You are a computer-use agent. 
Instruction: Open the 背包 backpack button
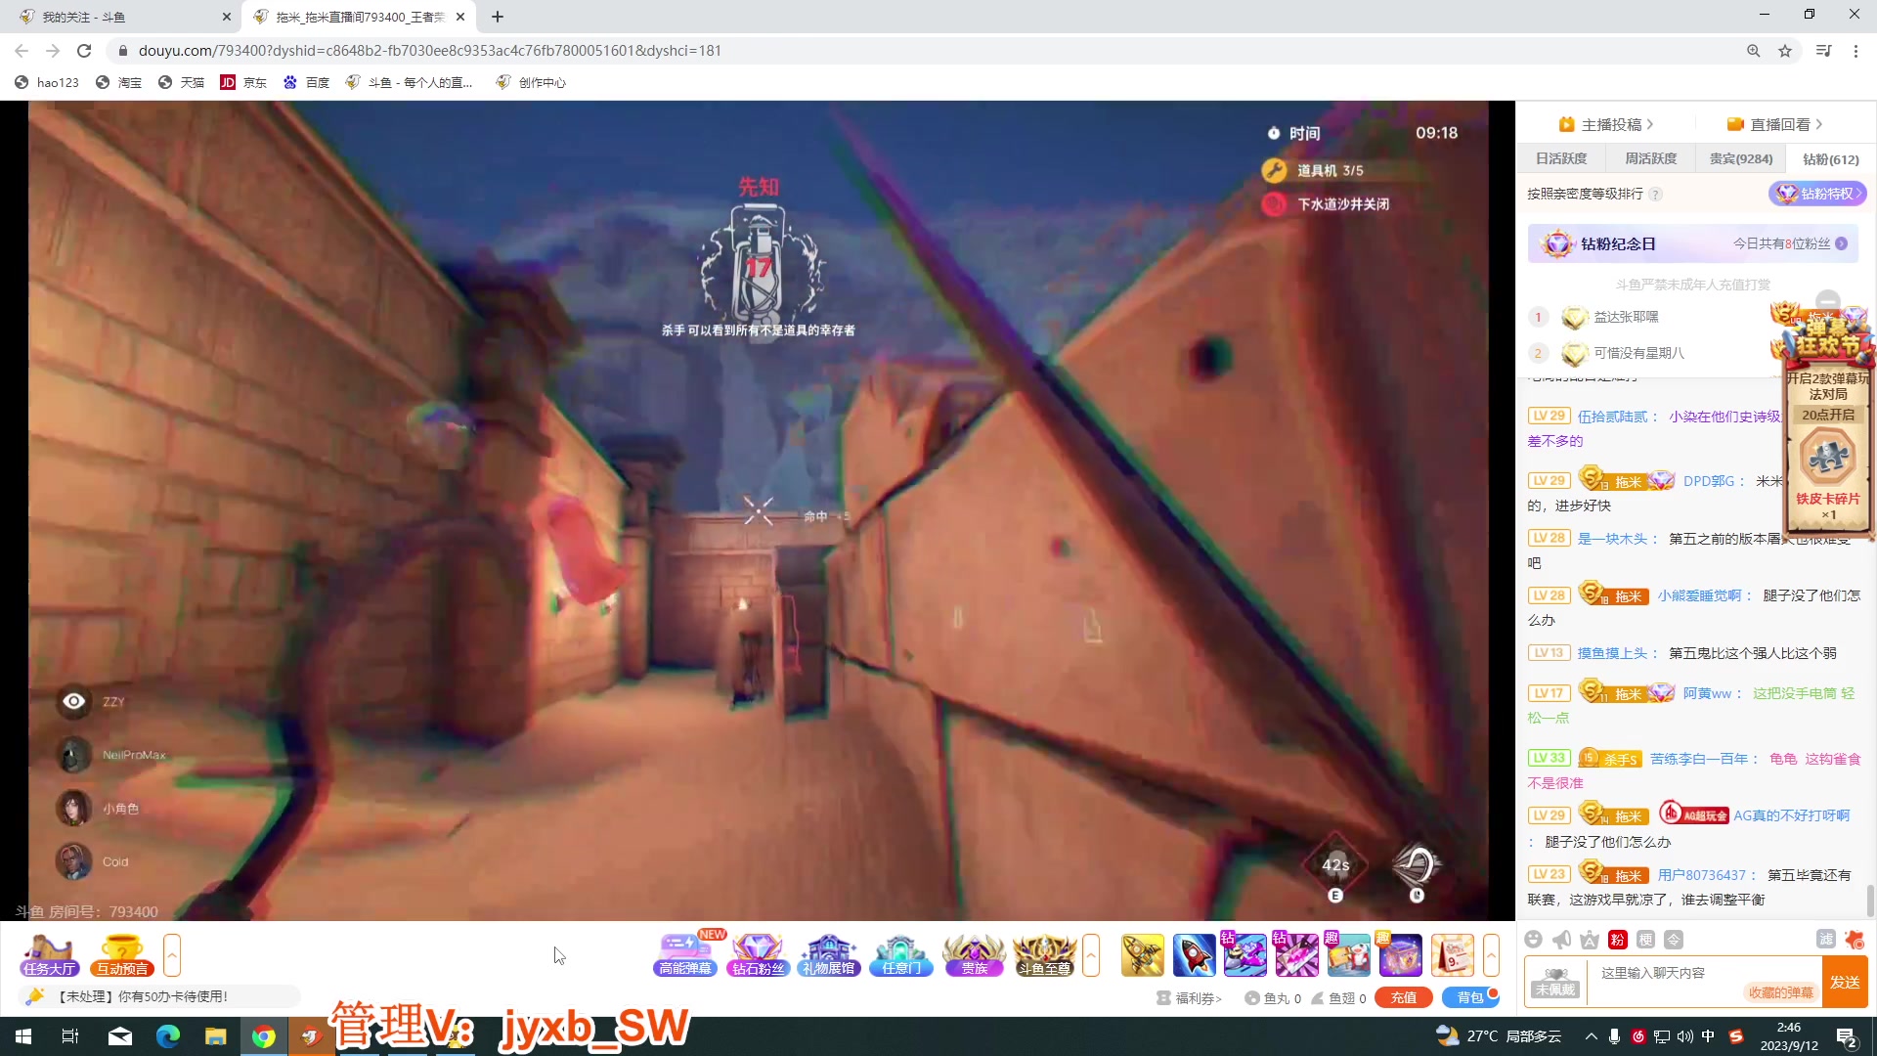(x=1470, y=998)
